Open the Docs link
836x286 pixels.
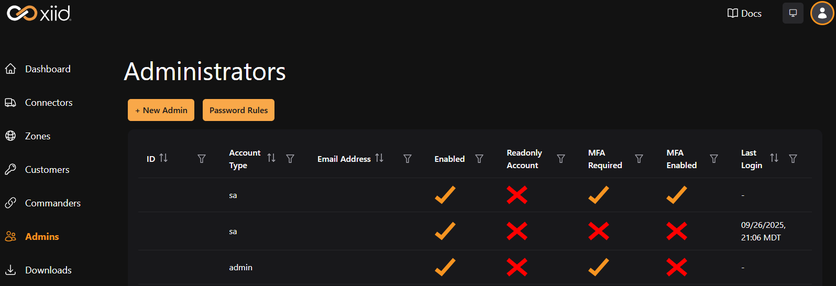click(744, 14)
